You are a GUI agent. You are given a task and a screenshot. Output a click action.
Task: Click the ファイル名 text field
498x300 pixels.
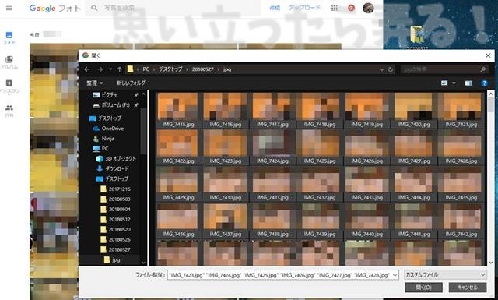280,275
